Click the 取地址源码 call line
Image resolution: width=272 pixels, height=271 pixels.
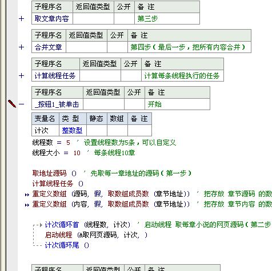[x=111, y=173]
